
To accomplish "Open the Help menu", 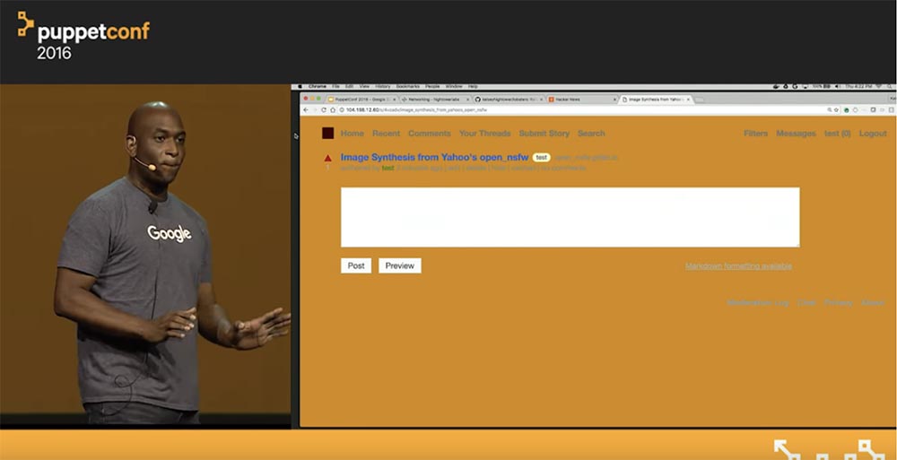I will click(473, 86).
